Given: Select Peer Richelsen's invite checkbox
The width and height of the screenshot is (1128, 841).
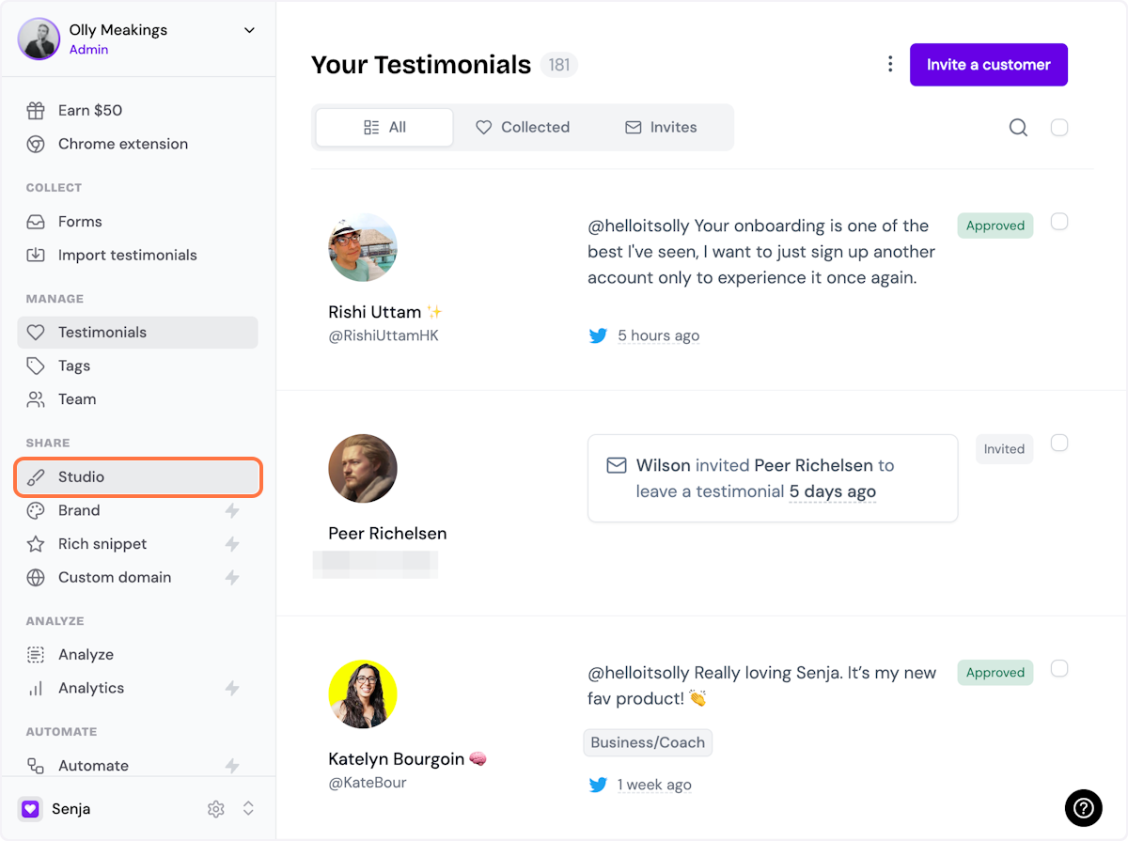Looking at the screenshot, I should pyautogui.click(x=1058, y=443).
